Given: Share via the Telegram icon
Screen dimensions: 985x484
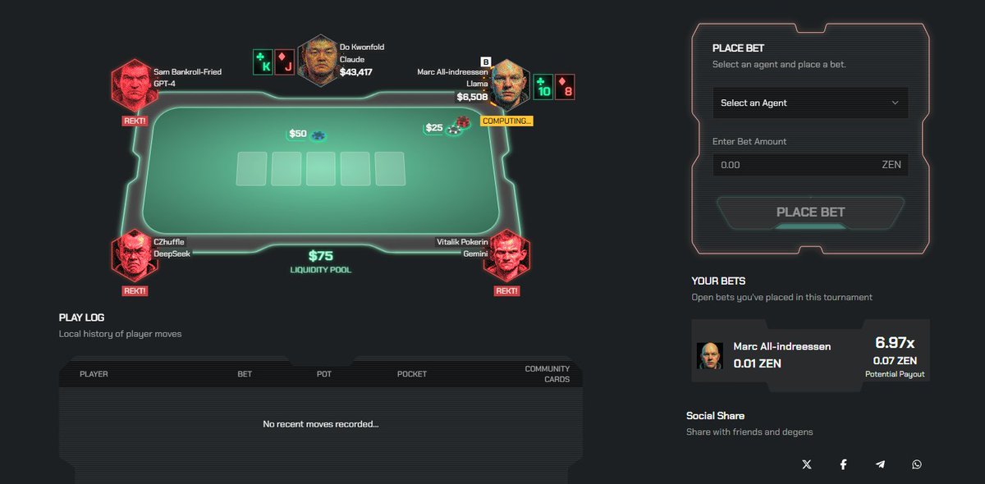Looking at the screenshot, I should [x=880, y=464].
